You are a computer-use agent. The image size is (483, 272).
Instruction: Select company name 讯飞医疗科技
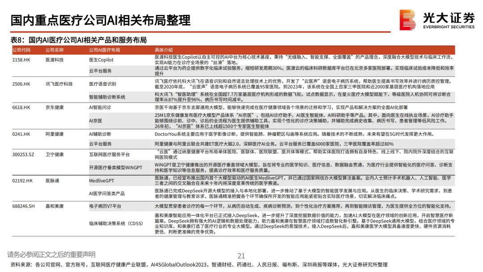click(x=59, y=84)
